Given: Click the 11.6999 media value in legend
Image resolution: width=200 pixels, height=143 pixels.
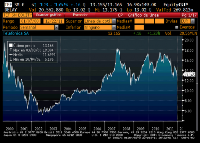Looking at the screenshot, I should coord(49,55).
